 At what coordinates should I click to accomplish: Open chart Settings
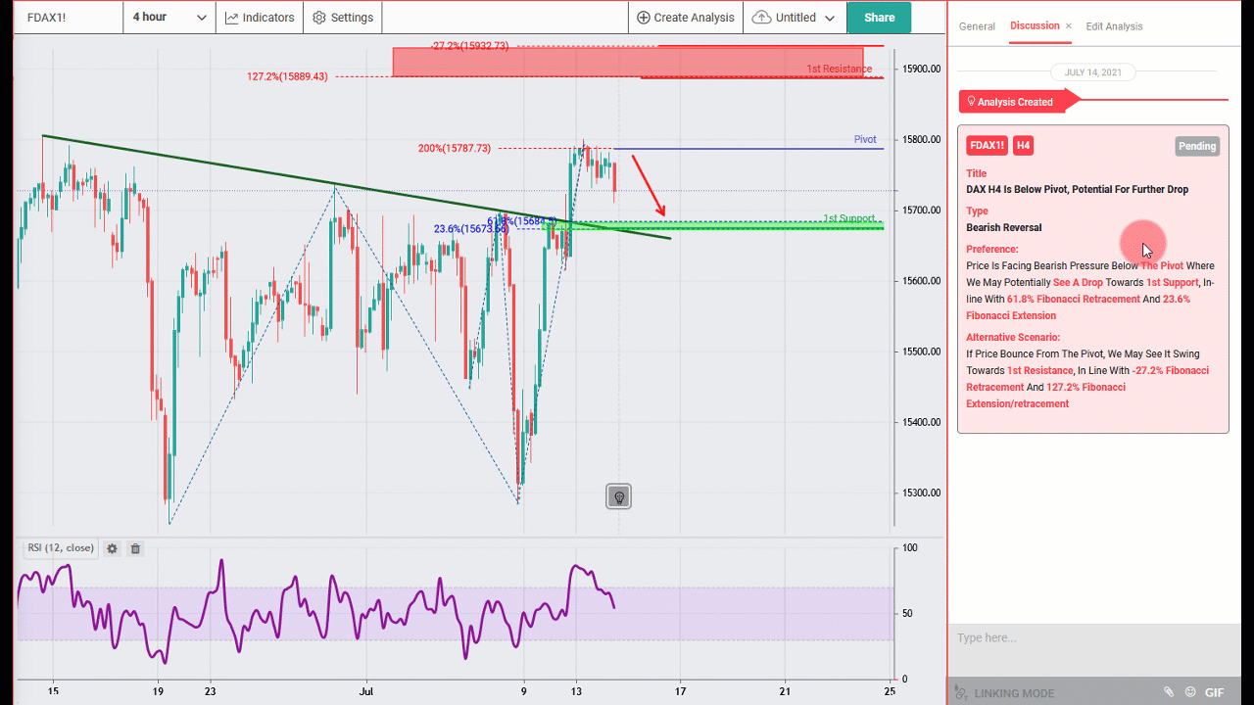[x=343, y=18]
